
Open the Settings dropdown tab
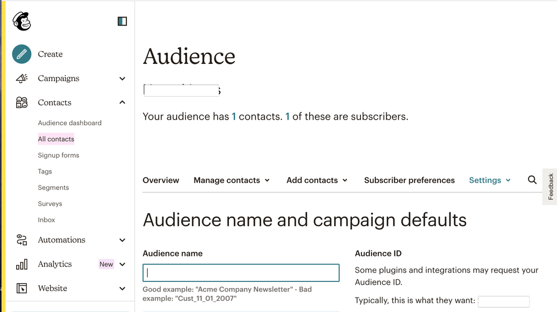pyautogui.click(x=490, y=180)
